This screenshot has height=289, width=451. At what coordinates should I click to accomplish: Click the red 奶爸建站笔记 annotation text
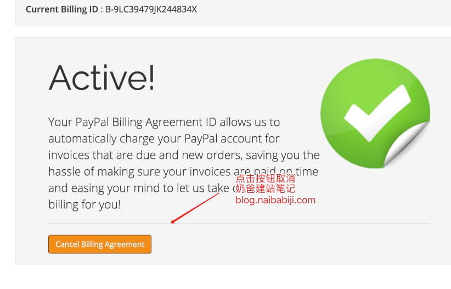[x=265, y=188]
